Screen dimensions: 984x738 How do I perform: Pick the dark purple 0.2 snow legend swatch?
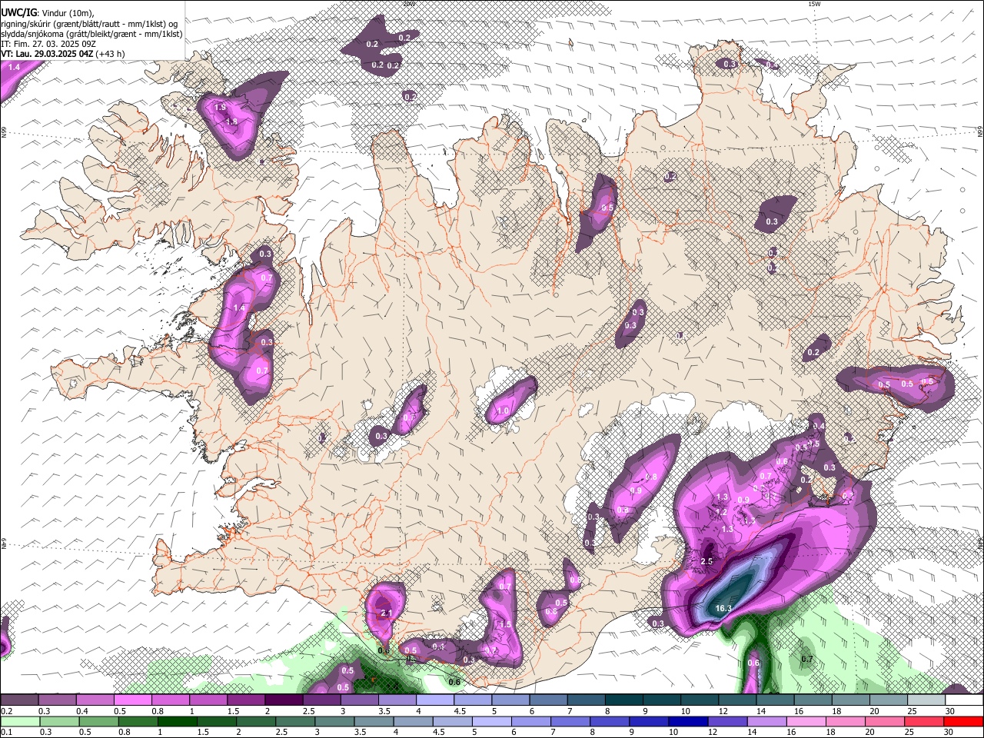[x=19, y=700]
